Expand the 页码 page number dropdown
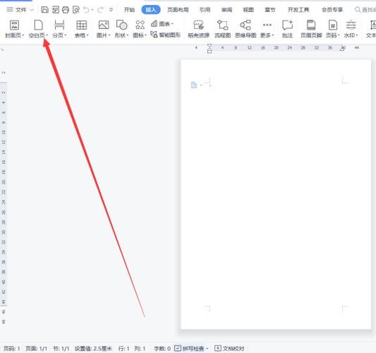The image size is (376, 353). pos(339,35)
